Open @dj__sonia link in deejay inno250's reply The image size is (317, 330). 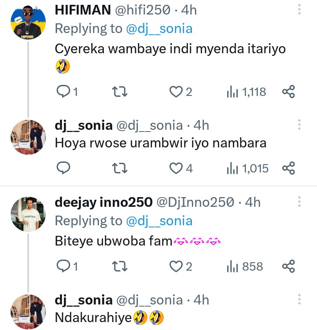click(x=159, y=220)
